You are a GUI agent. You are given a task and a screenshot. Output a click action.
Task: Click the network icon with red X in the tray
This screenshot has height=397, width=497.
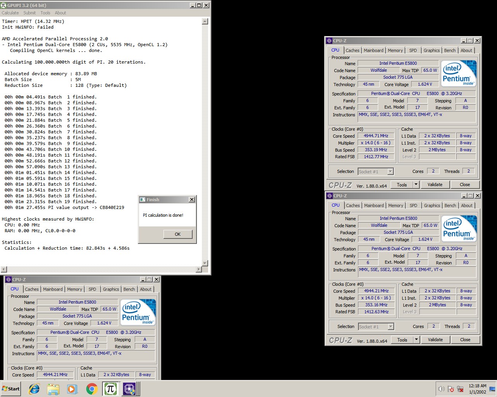(461, 389)
